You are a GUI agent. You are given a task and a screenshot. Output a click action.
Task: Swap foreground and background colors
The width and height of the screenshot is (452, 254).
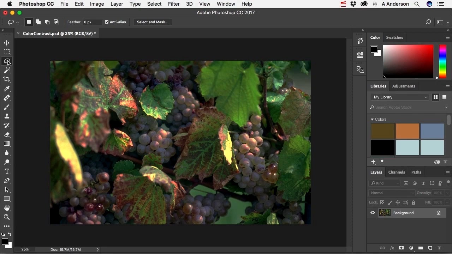[10, 234]
